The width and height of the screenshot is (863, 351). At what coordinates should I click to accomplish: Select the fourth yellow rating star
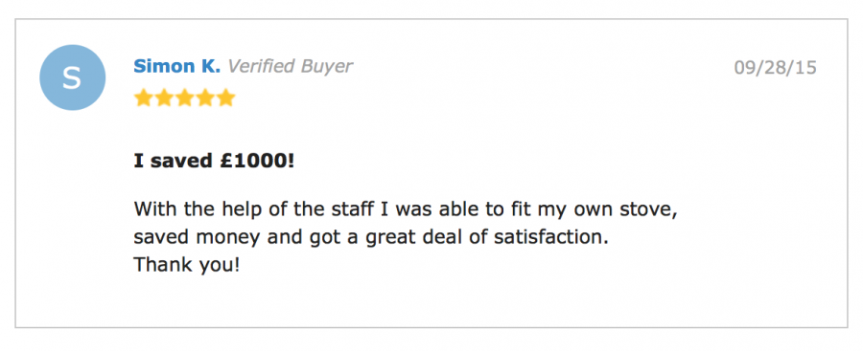(x=205, y=99)
